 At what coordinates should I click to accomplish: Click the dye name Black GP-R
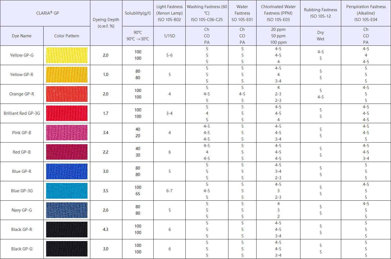click(x=22, y=230)
